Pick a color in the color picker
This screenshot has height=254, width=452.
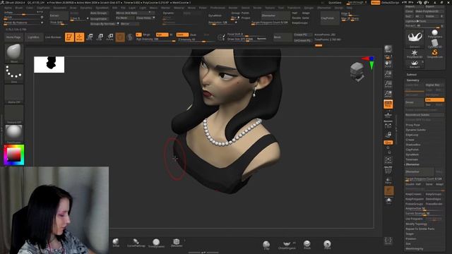(14, 155)
